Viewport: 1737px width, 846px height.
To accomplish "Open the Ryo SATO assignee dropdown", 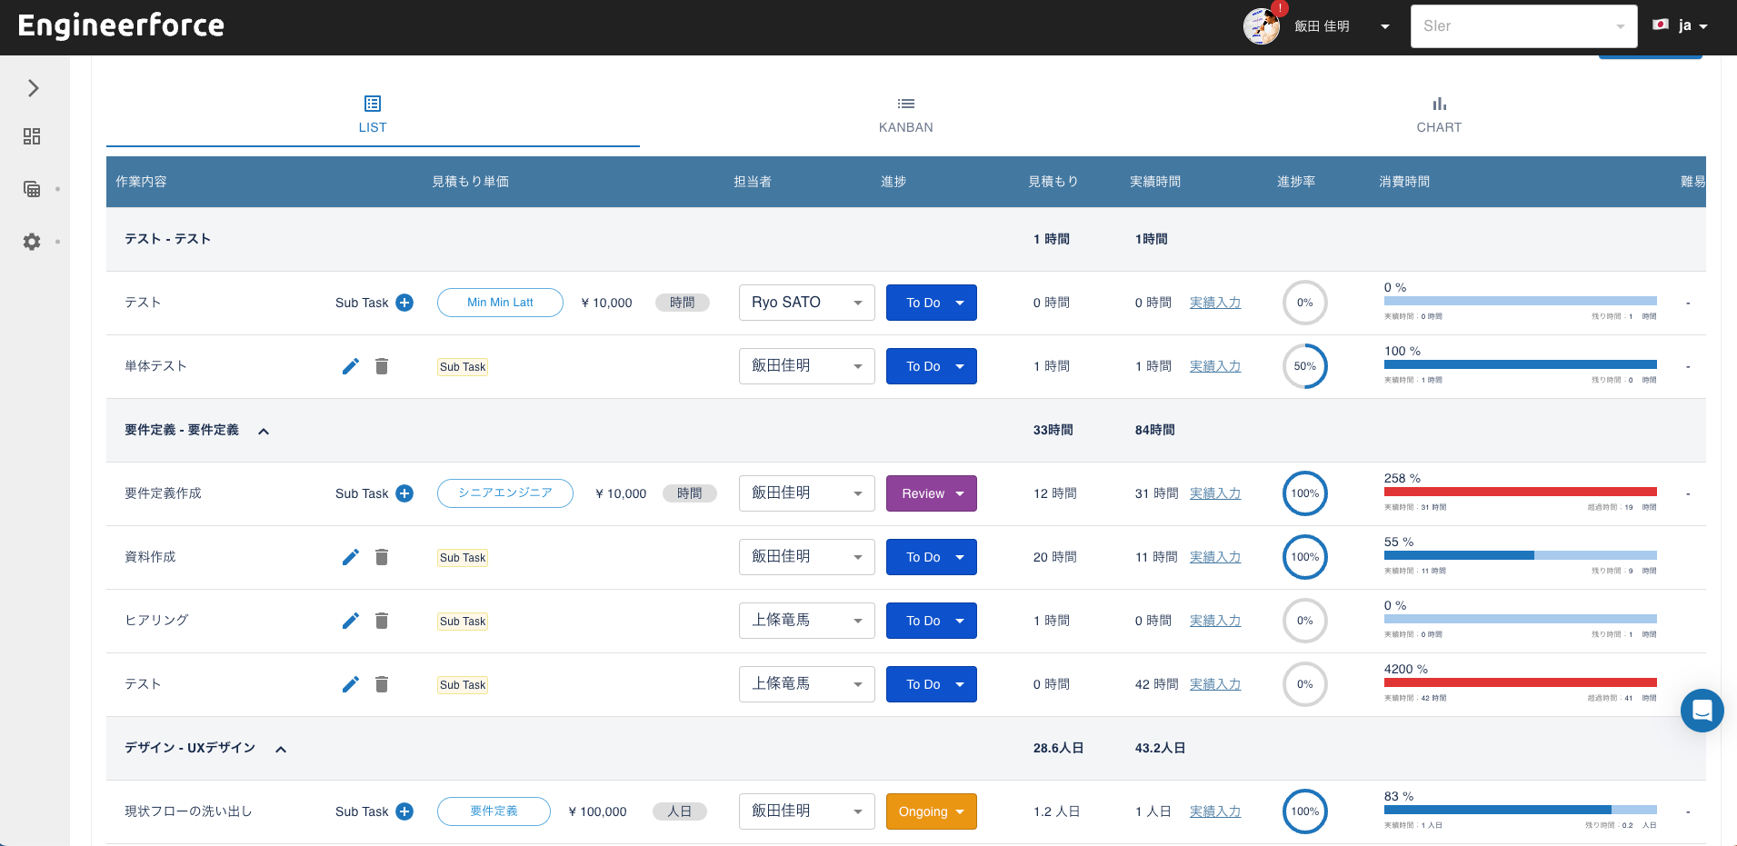I will click(805, 302).
